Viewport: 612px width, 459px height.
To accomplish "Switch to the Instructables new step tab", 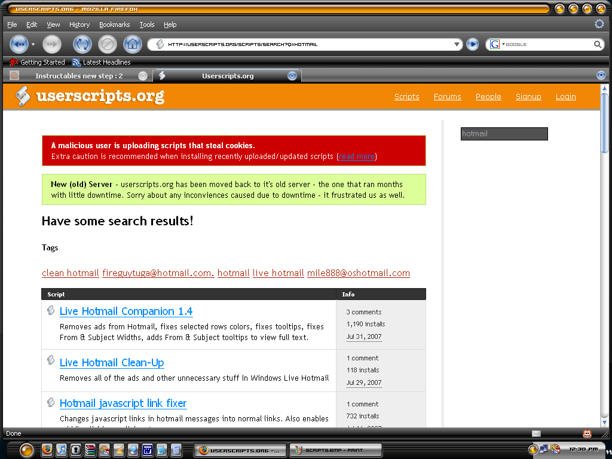I will coord(78,75).
